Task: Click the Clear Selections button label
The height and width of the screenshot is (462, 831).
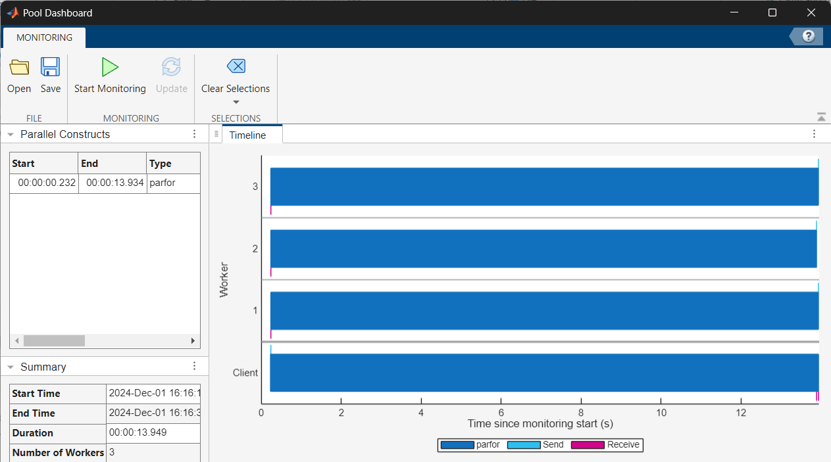Action: point(236,88)
